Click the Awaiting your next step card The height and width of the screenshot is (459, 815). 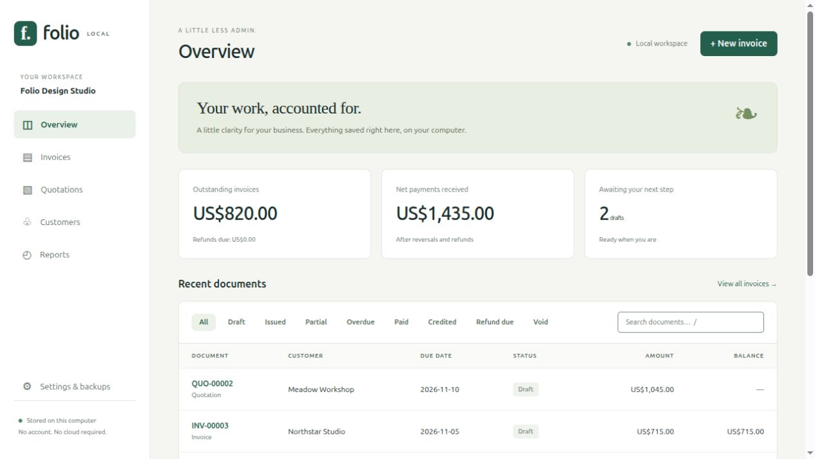(680, 214)
